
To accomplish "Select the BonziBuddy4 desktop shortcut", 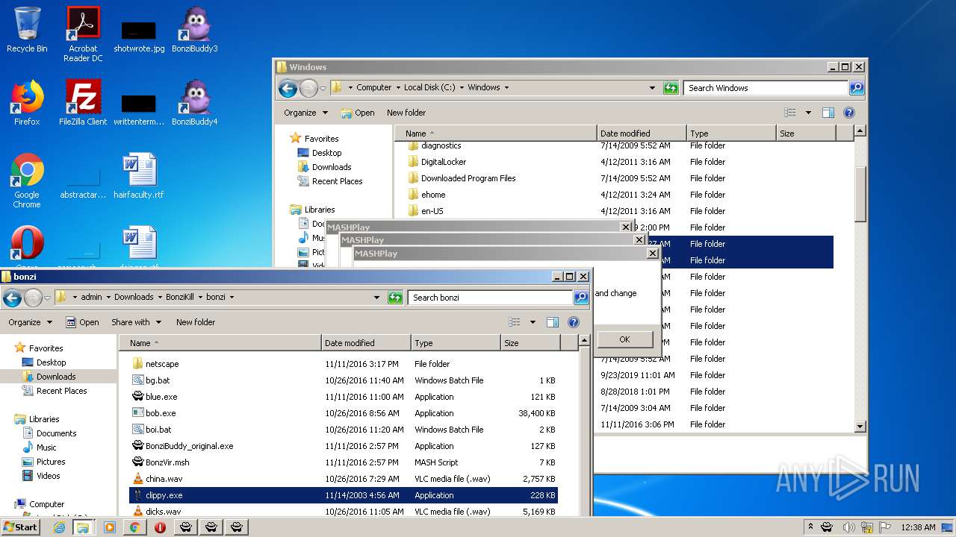I will 195,103.
